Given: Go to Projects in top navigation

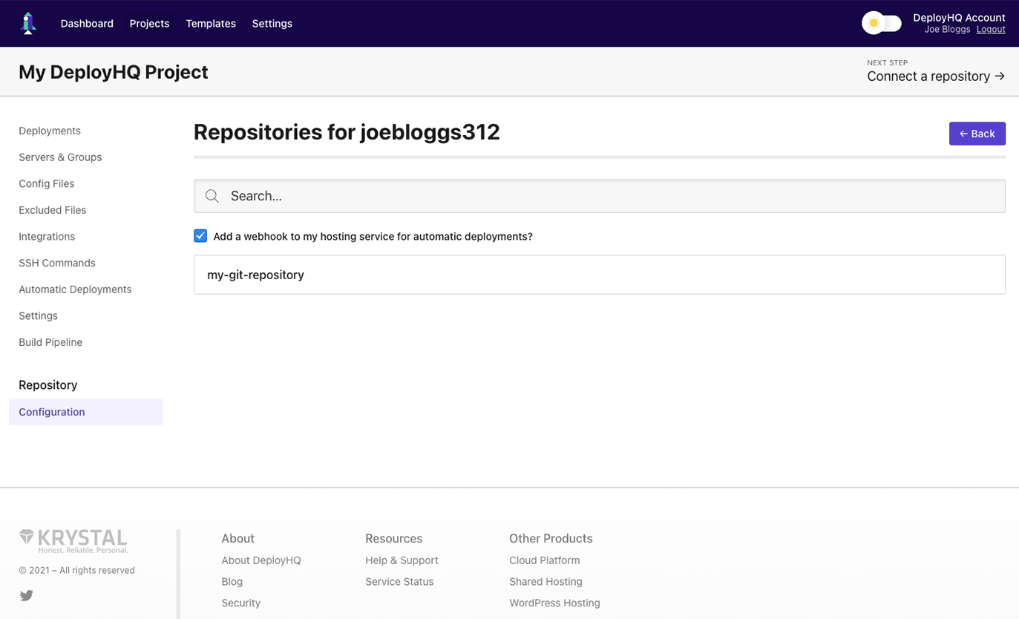Looking at the screenshot, I should coord(149,24).
